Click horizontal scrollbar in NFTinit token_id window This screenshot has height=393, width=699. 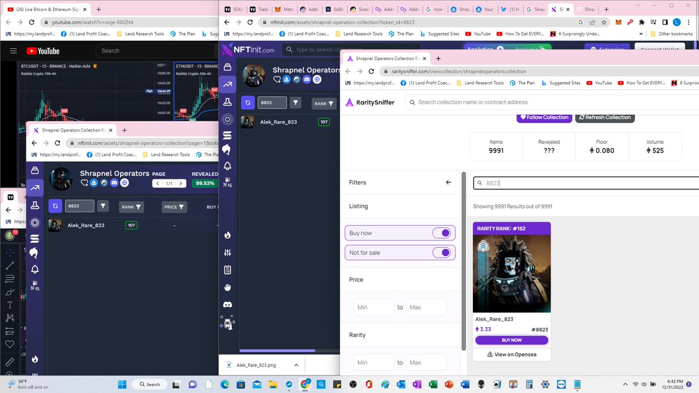277,350
